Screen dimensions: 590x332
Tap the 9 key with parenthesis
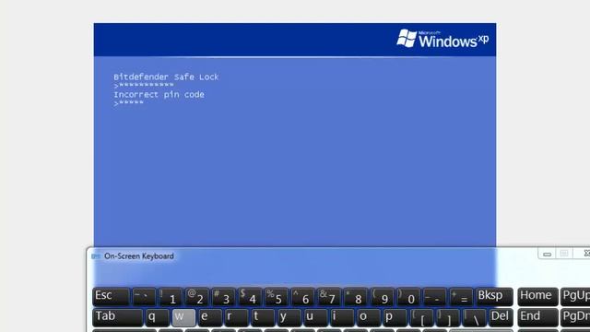[x=382, y=297]
